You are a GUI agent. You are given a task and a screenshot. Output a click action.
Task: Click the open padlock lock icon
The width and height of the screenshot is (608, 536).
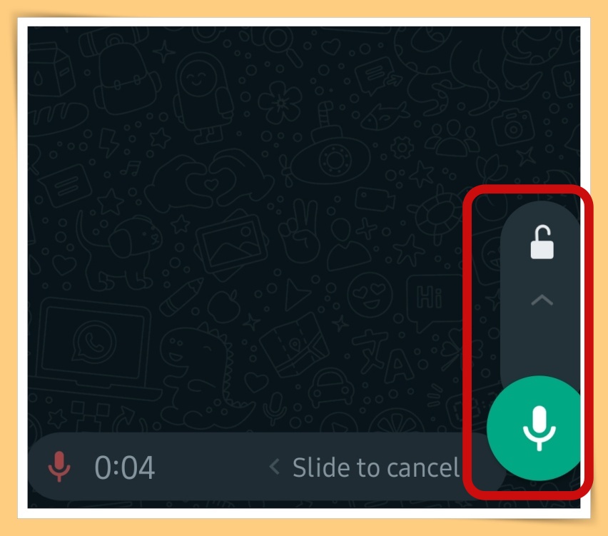tap(542, 242)
